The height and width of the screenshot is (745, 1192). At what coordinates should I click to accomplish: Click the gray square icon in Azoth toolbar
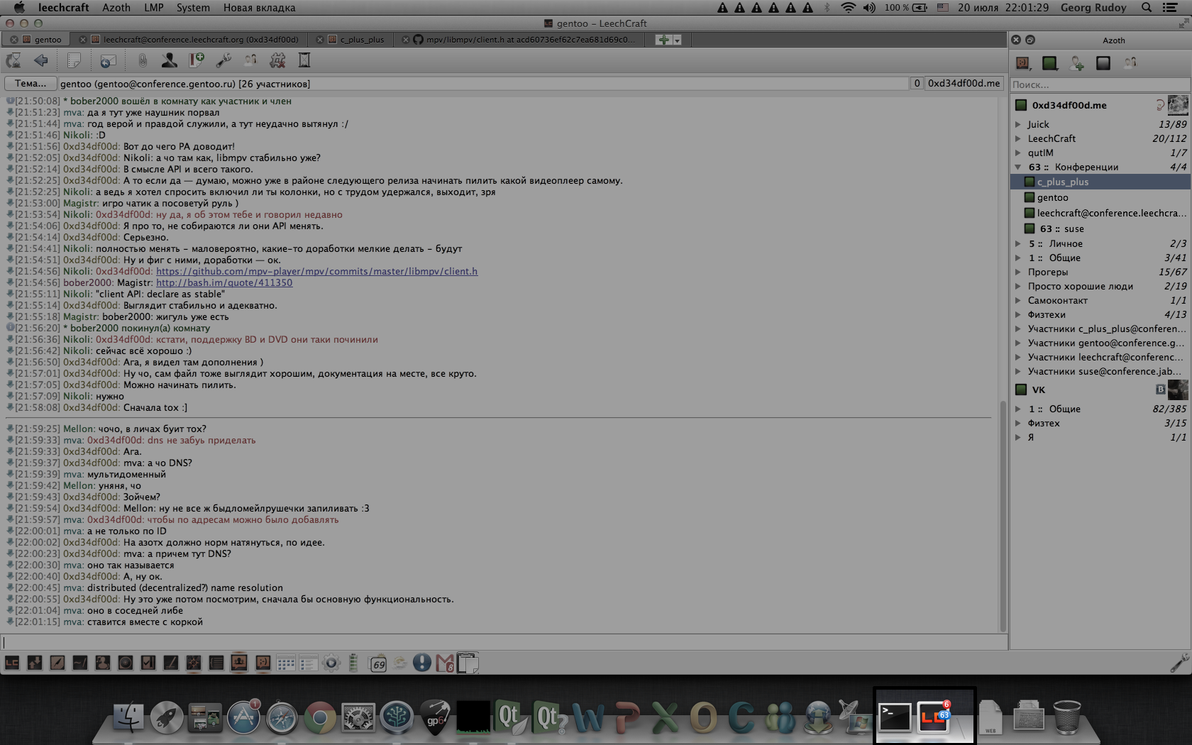pyautogui.click(x=1103, y=63)
